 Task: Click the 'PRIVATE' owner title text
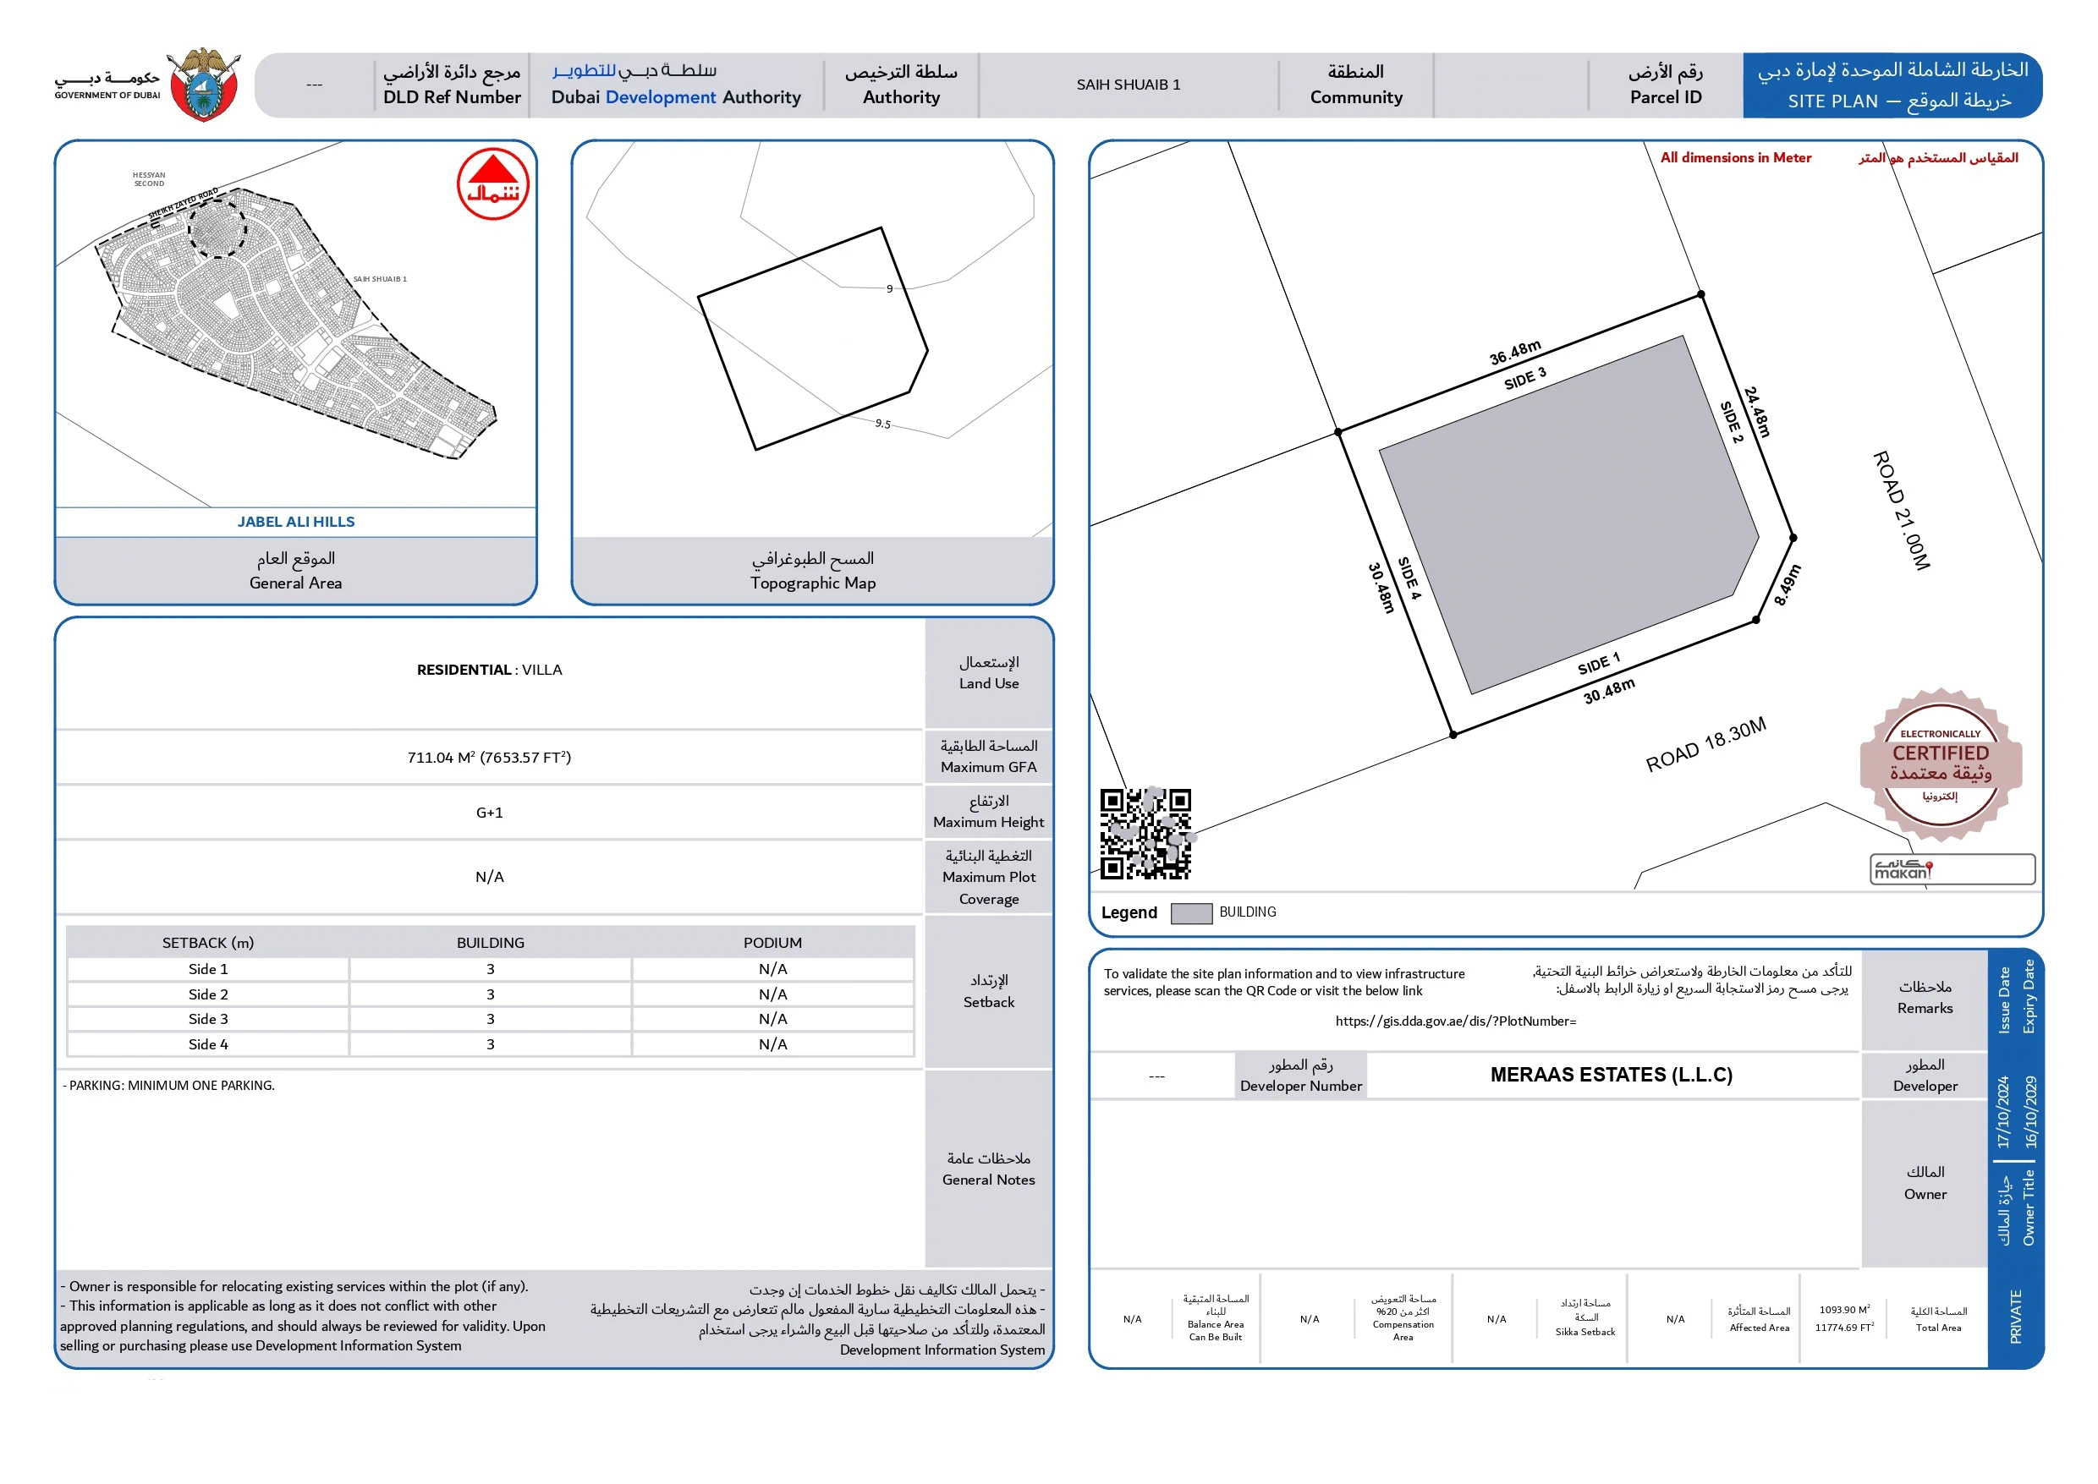[x=2015, y=1316]
